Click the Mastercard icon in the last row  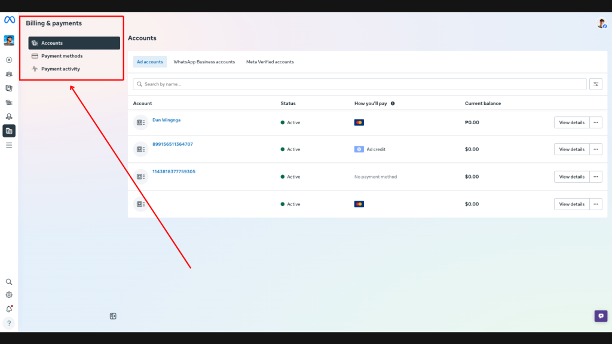(x=359, y=204)
